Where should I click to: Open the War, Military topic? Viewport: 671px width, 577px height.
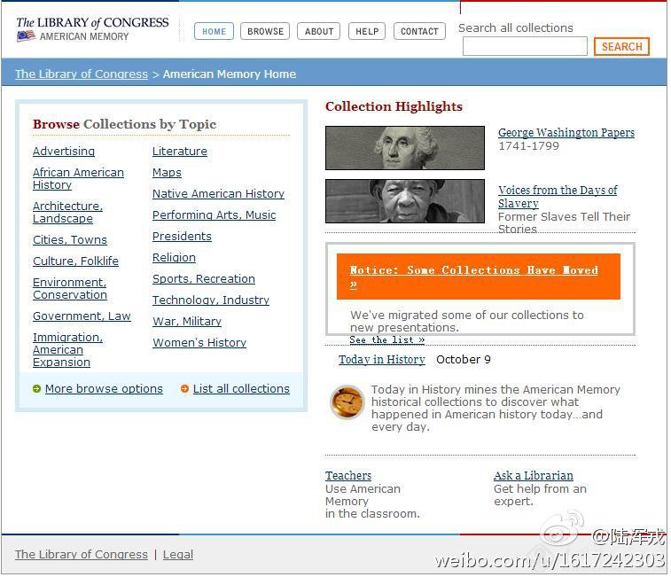point(187,322)
